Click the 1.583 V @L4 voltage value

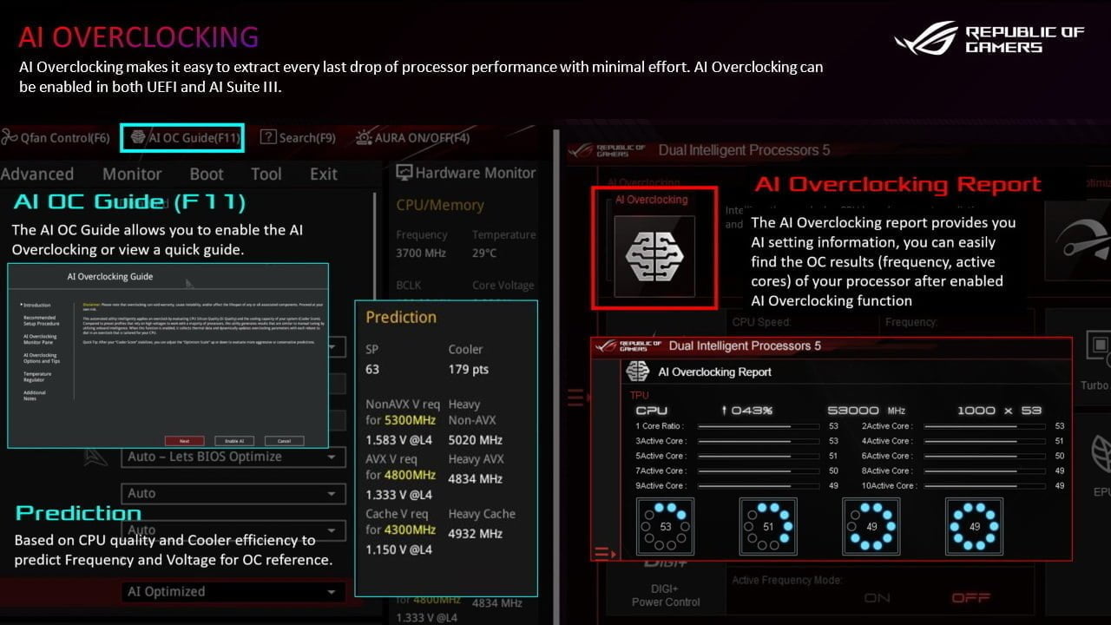[x=399, y=439]
